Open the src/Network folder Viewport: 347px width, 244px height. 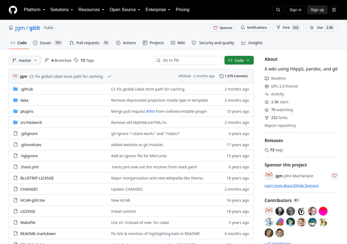[x=31, y=122]
